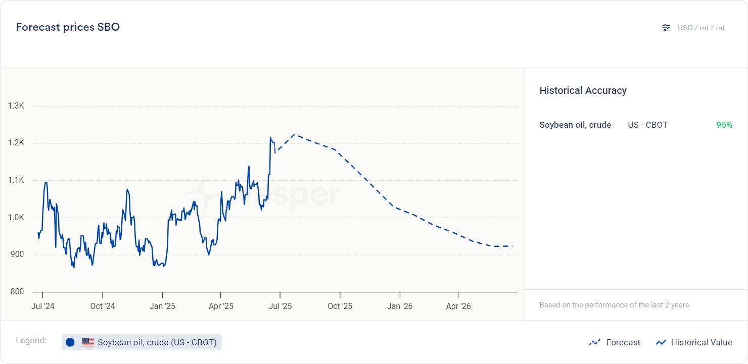The width and height of the screenshot is (748, 364).
Task: Click the US - CBOT exchange label
Action: [x=647, y=125]
